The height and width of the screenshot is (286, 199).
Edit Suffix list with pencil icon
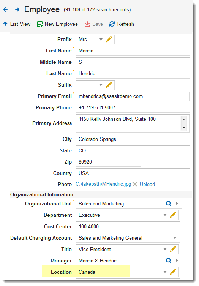tap(109, 85)
